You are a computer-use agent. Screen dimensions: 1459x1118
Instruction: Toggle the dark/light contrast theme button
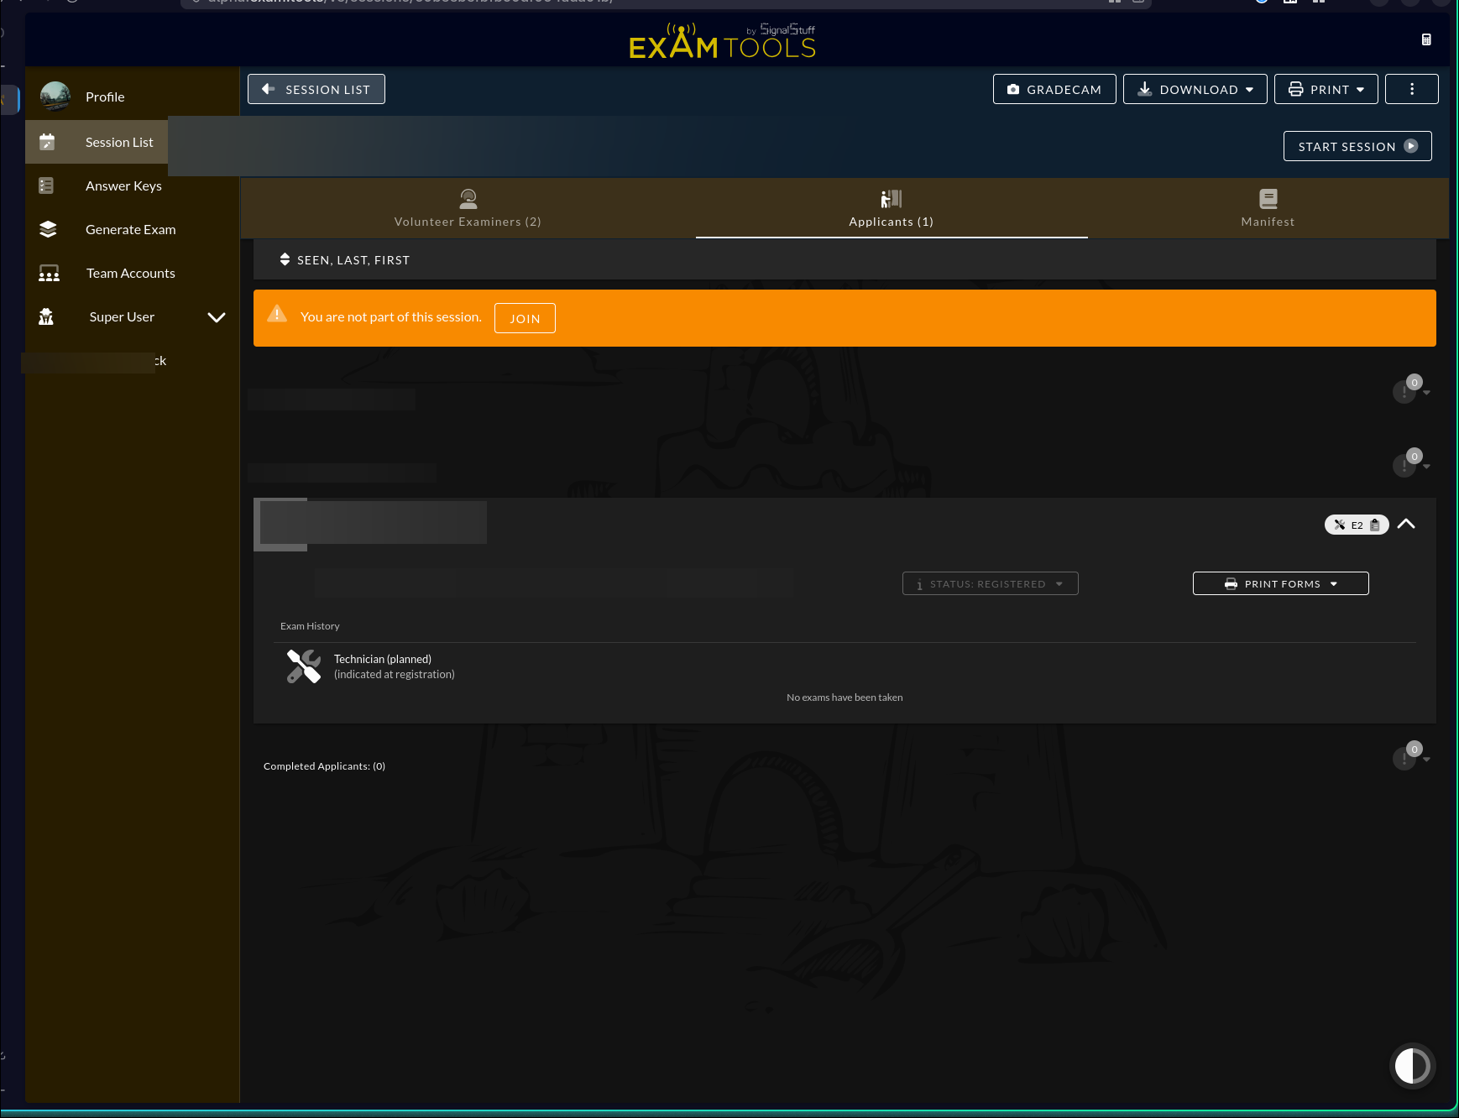(x=1412, y=1066)
